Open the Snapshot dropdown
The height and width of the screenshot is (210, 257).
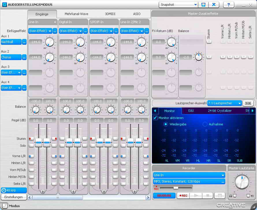tap(195, 5)
